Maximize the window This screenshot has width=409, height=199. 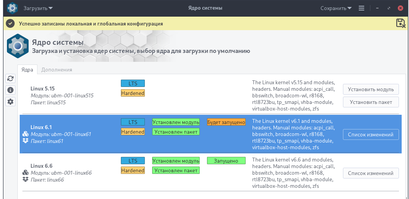click(389, 9)
